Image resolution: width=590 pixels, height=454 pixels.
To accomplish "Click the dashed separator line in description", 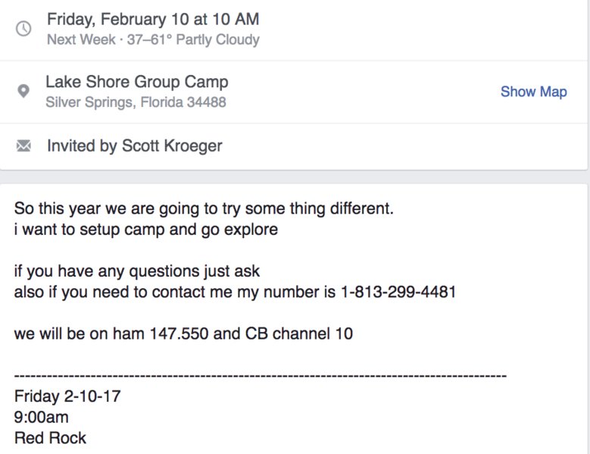I will point(261,376).
